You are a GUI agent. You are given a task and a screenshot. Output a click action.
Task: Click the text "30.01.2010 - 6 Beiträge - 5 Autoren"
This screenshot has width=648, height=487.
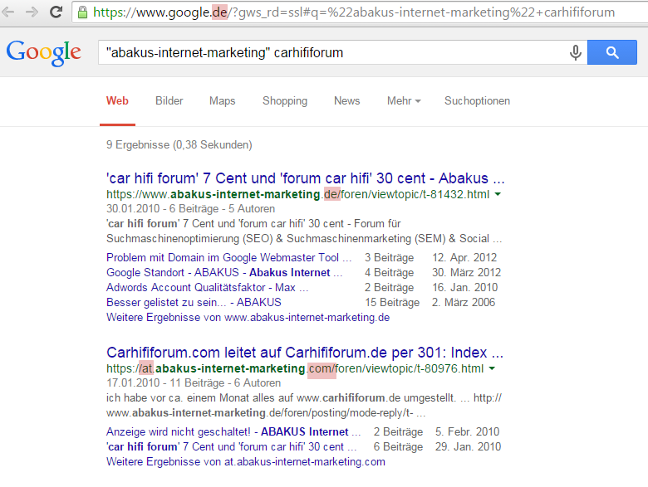click(190, 209)
